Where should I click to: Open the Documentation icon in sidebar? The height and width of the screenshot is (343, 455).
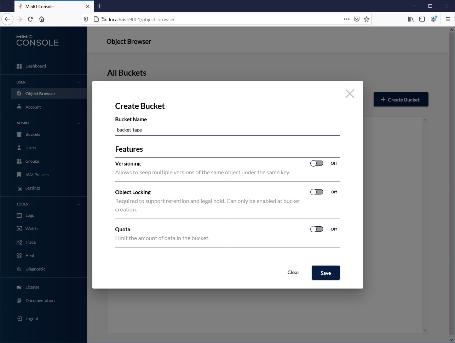click(x=19, y=301)
